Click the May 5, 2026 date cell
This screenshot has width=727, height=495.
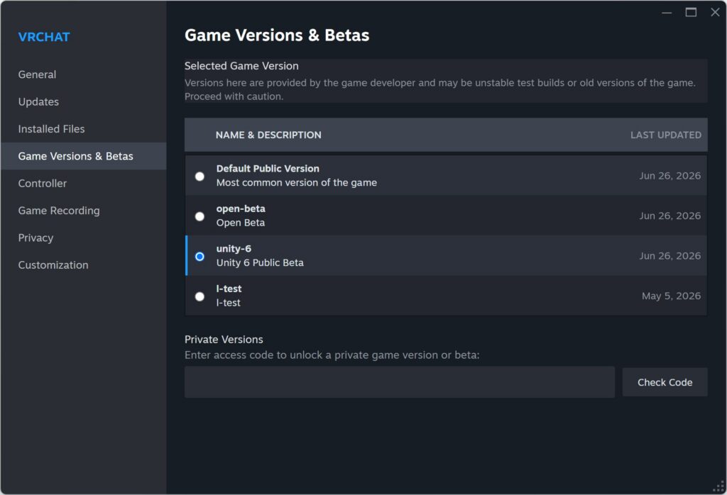[671, 296]
